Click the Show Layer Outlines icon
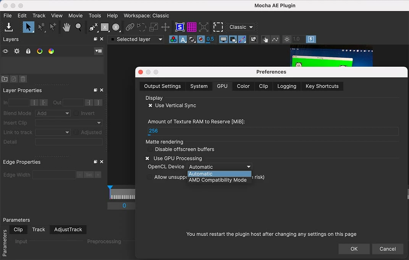409x260 pixels. [x=233, y=39]
